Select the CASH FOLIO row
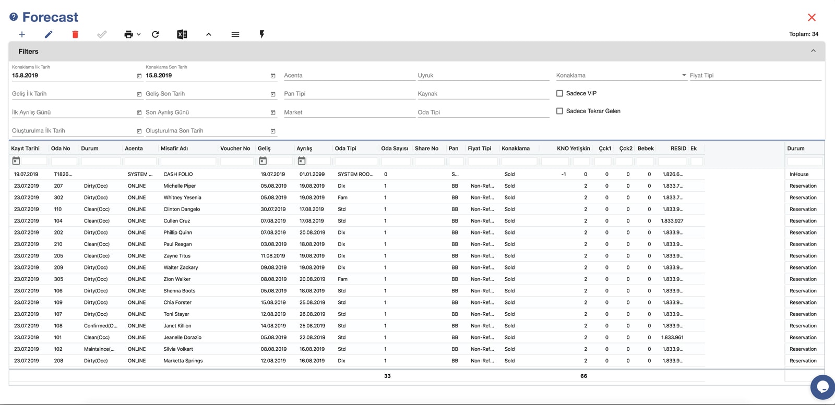The image size is (835, 405). (357, 174)
